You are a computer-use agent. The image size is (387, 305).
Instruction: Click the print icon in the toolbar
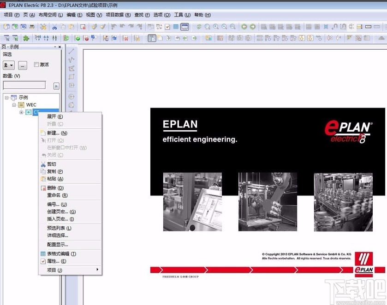[32, 27]
